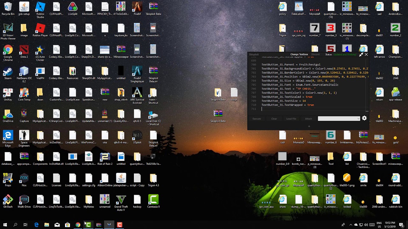Select the 2048 file icon
408x229 pixels.
point(396,73)
